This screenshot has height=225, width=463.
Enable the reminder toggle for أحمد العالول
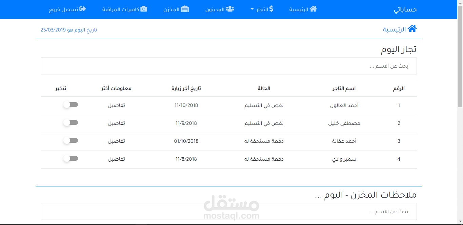tap(71, 105)
